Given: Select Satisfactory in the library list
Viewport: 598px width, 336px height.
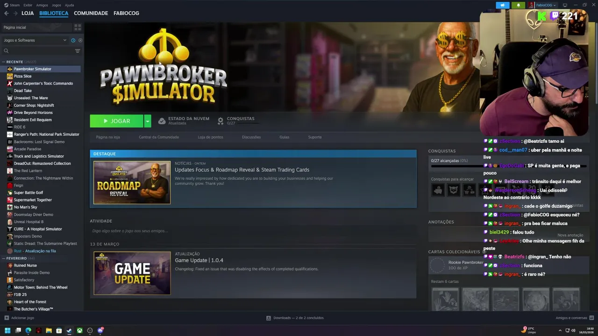Looking at the screenshot, I should 24,280.
